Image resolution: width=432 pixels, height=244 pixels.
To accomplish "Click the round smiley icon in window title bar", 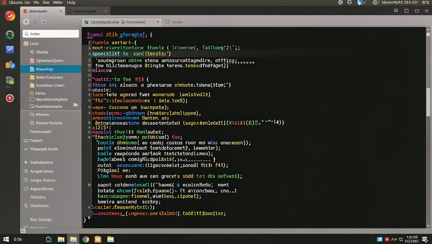I will tap(396, 11).
